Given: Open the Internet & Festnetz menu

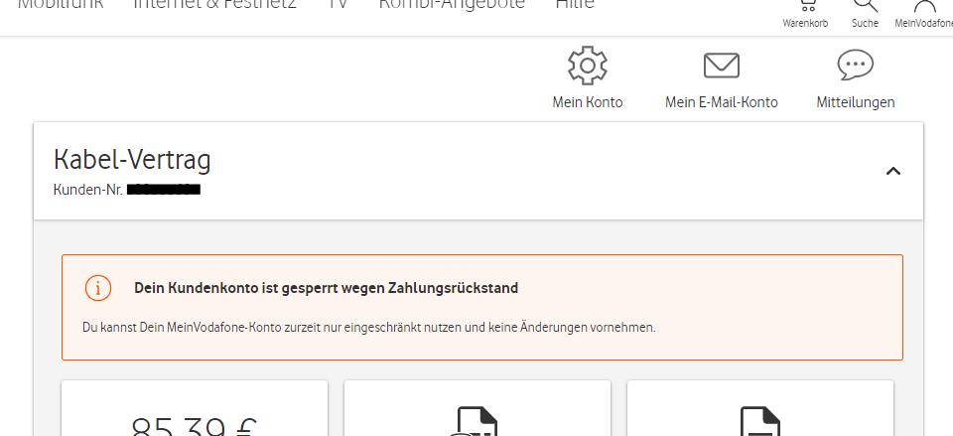Looking at the screenshot, I should pos(214,5).
